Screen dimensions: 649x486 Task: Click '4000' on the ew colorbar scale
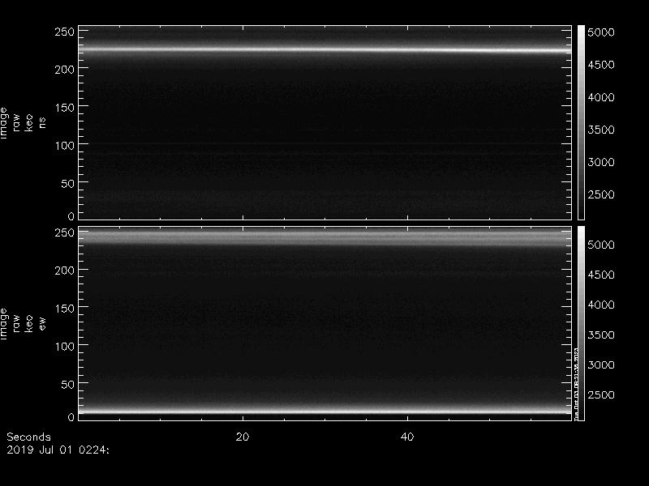pos(601,305)
